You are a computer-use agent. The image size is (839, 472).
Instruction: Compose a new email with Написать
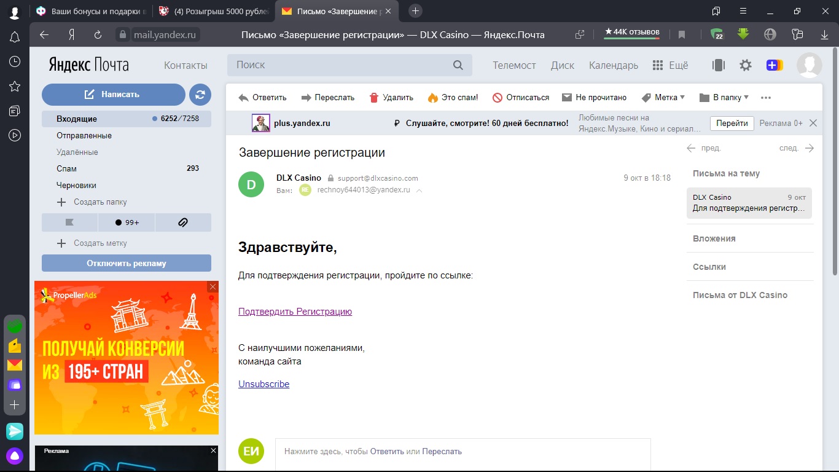pos(113,95)
